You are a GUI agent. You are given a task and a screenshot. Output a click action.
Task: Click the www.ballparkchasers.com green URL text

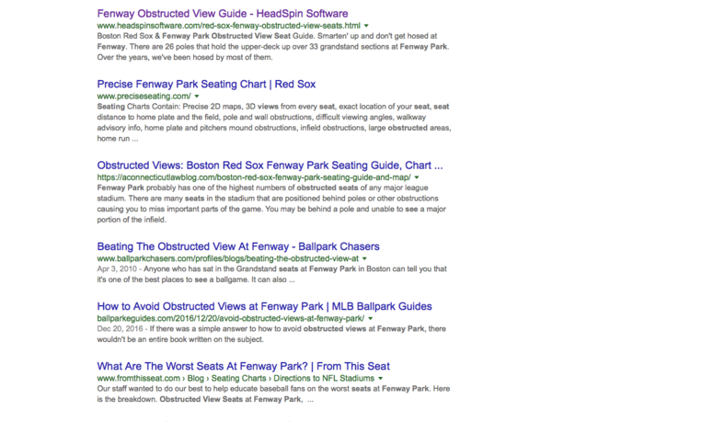(x=228, y=259)
